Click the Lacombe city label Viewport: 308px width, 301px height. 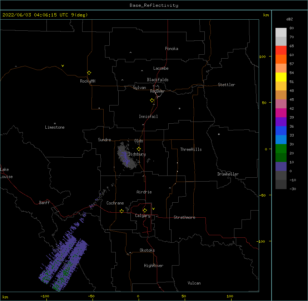[161, 68]
